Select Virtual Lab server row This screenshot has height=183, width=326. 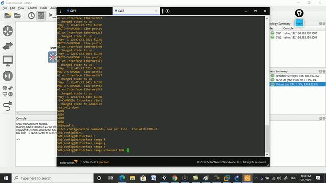[297, 84]
